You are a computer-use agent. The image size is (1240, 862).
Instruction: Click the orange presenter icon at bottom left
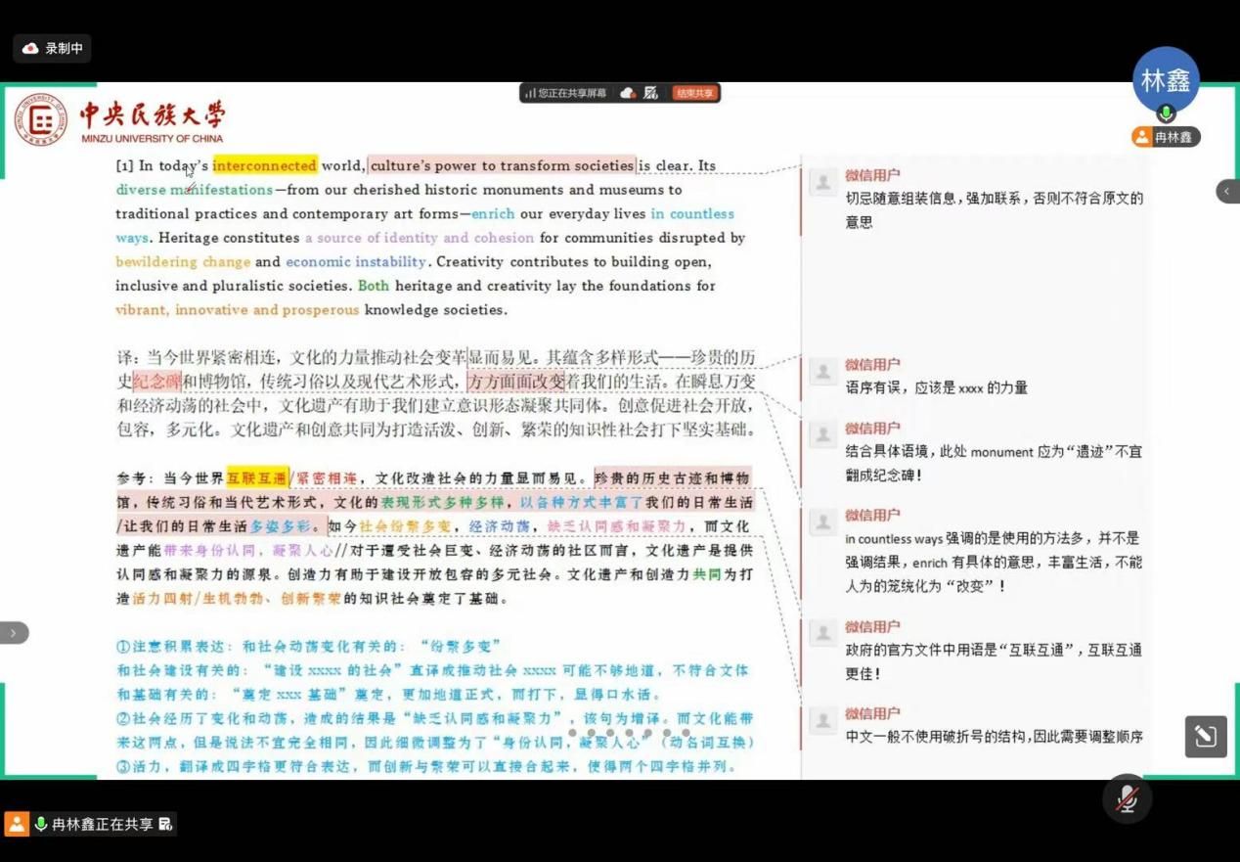pos(16,824)
